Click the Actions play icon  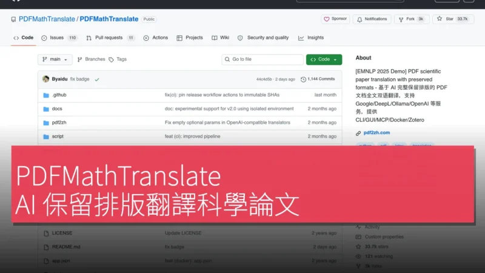click(146, 38)
